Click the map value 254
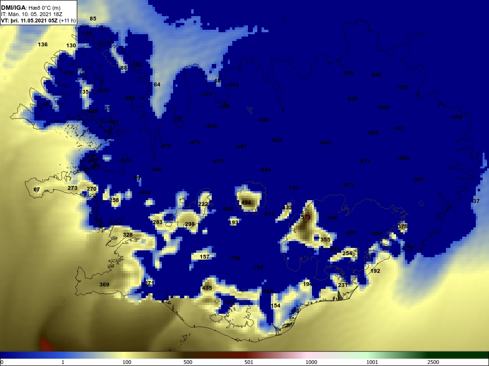 point(347,253)
